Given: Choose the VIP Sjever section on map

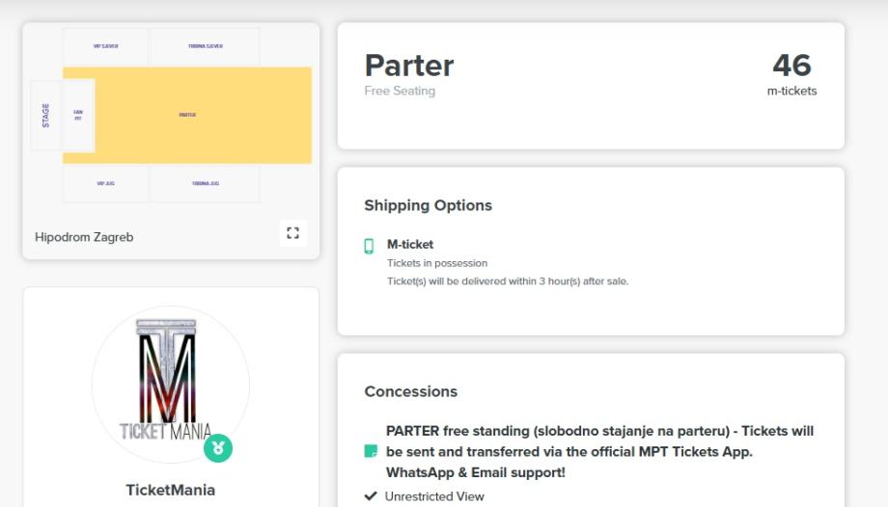Looking at the screenshot, I should click(105, 46).
